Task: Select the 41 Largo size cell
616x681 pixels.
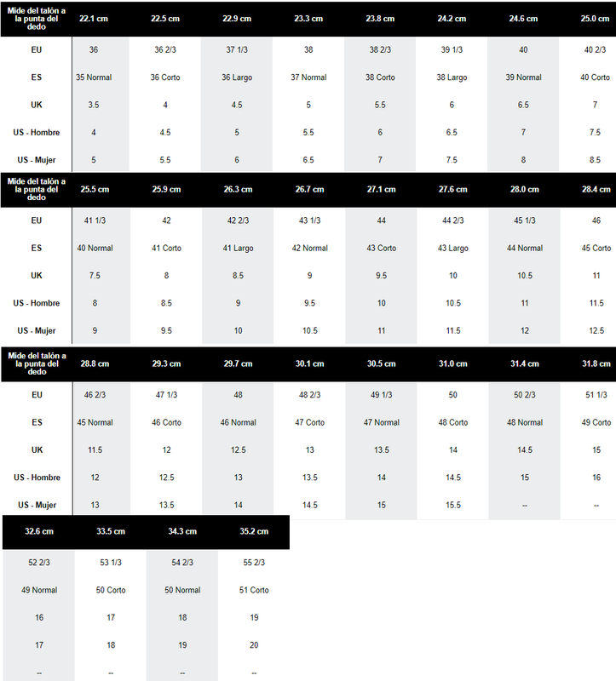Action: (x=237, y=249)
